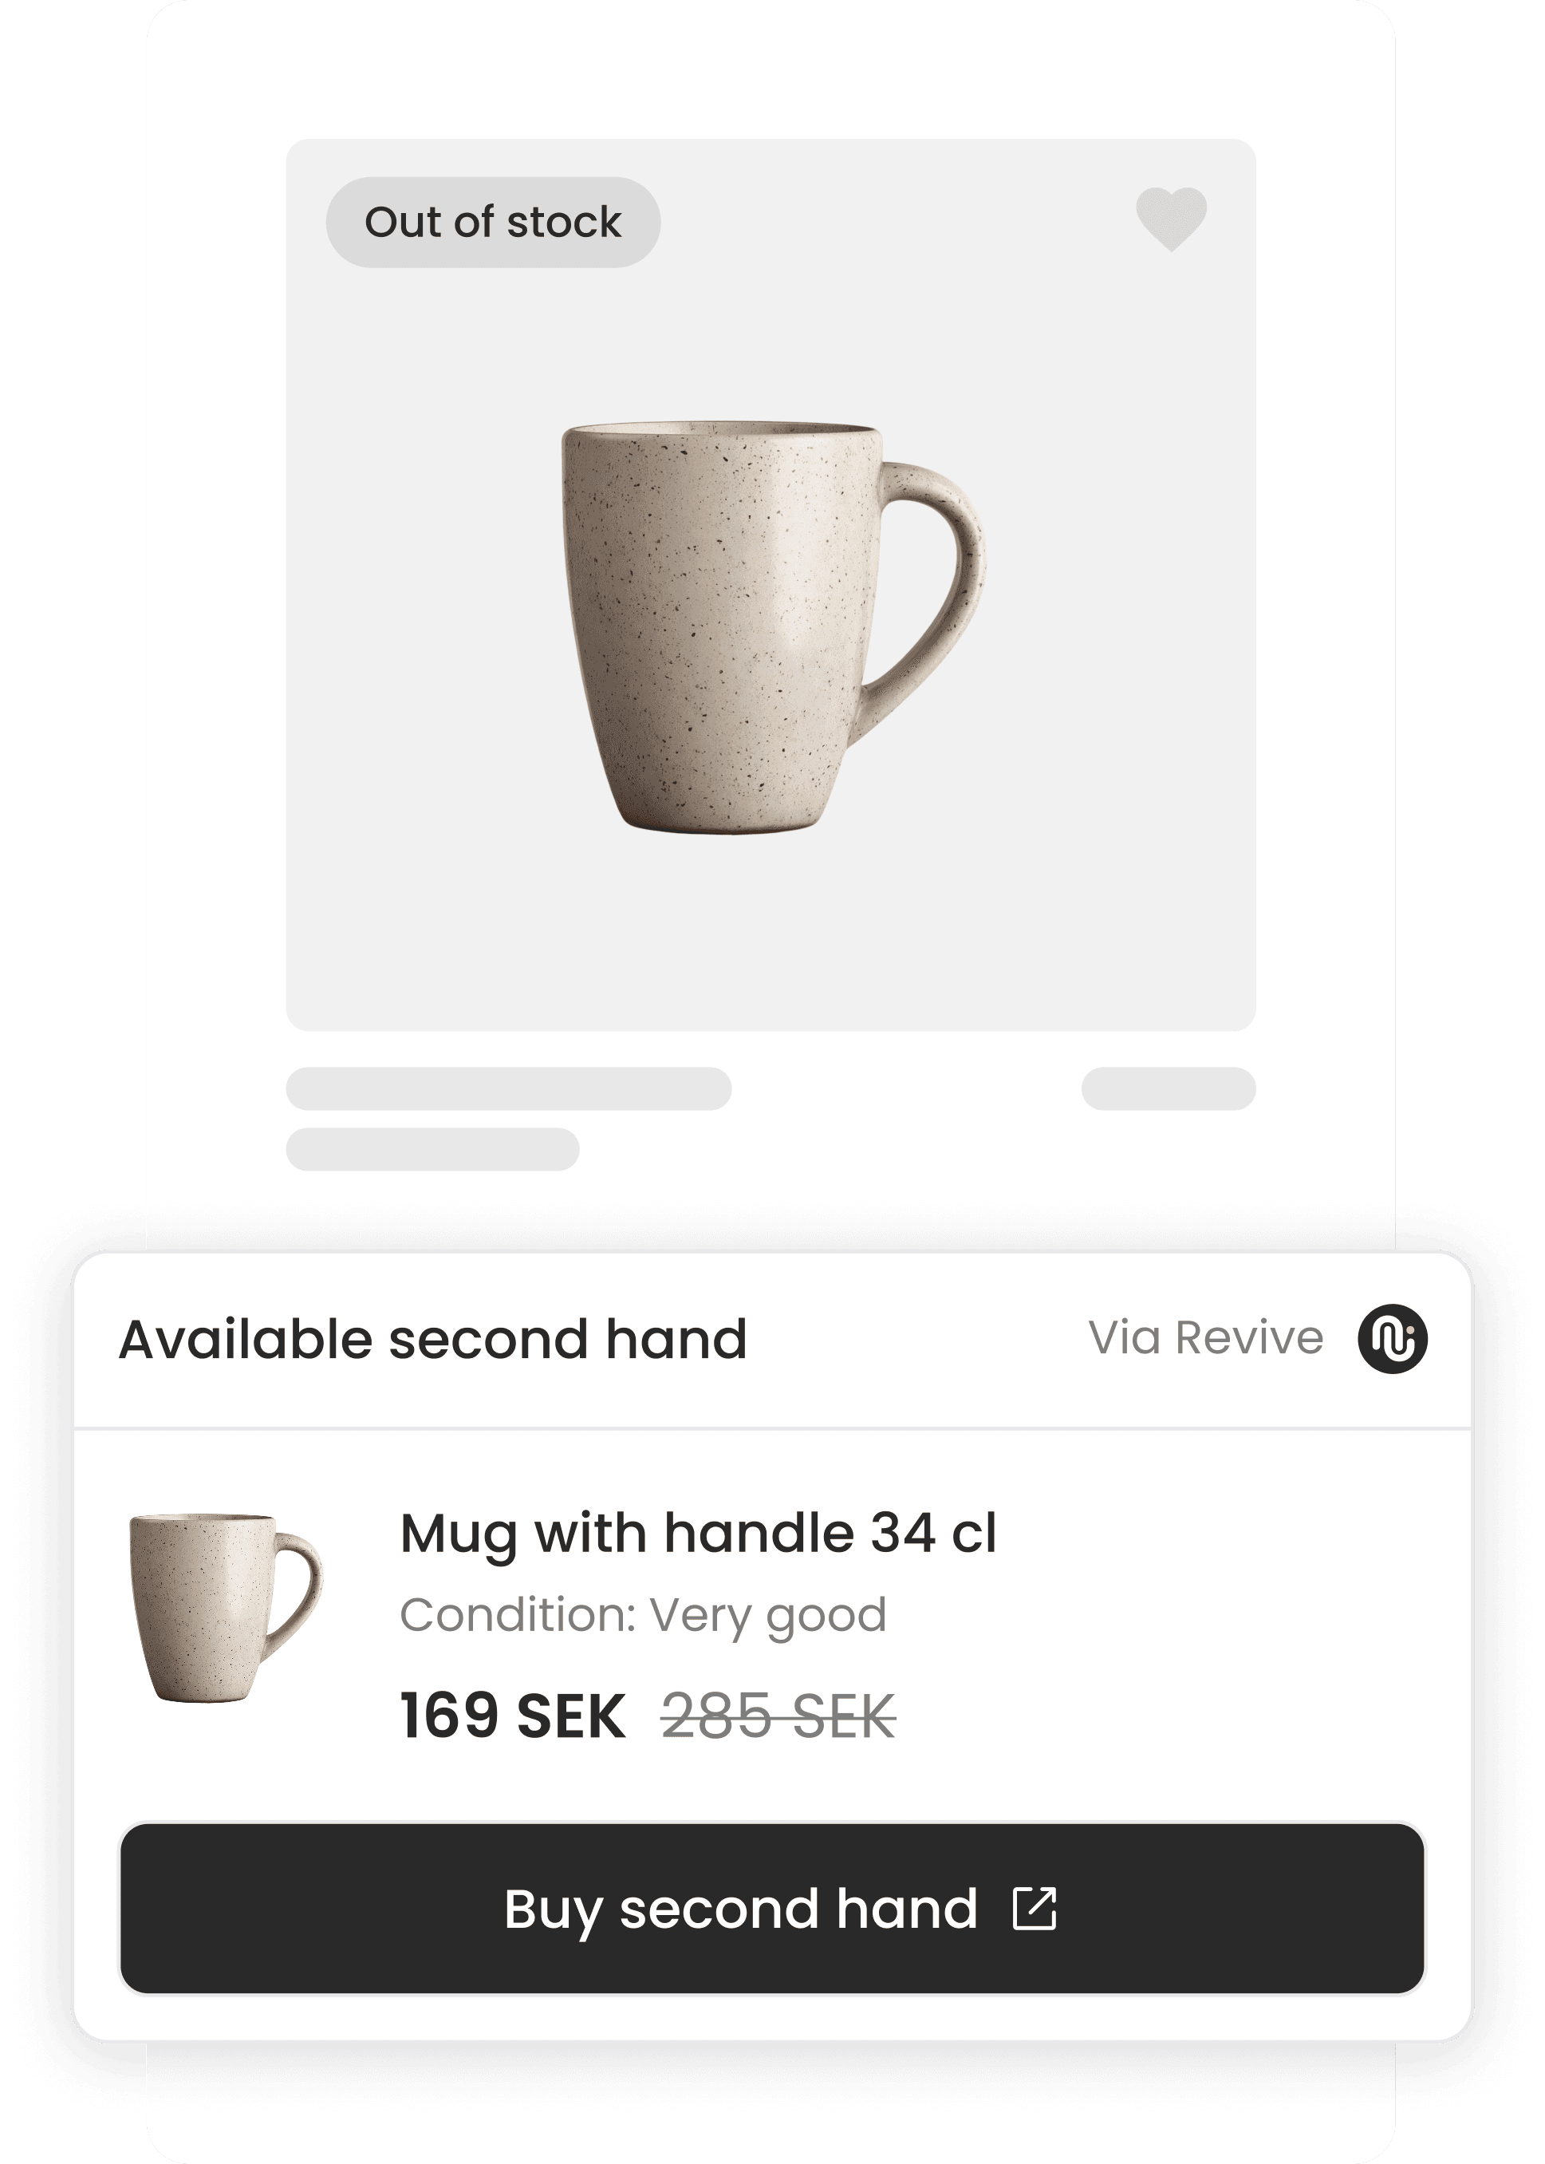Click the round Revive logo icon

pos(1392,1338)
